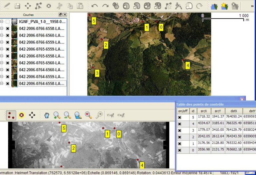Click the Zoom Out magnifier in georeferencer
The image size is (256, 175).
[67, 115]
